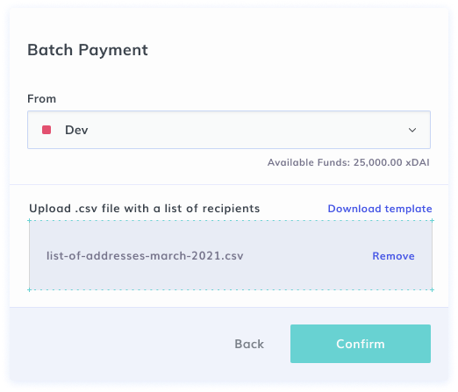Click the drop zone's top-left plus marker
The width and height of the screenshot is (458, 392).
tap(29, 221)
